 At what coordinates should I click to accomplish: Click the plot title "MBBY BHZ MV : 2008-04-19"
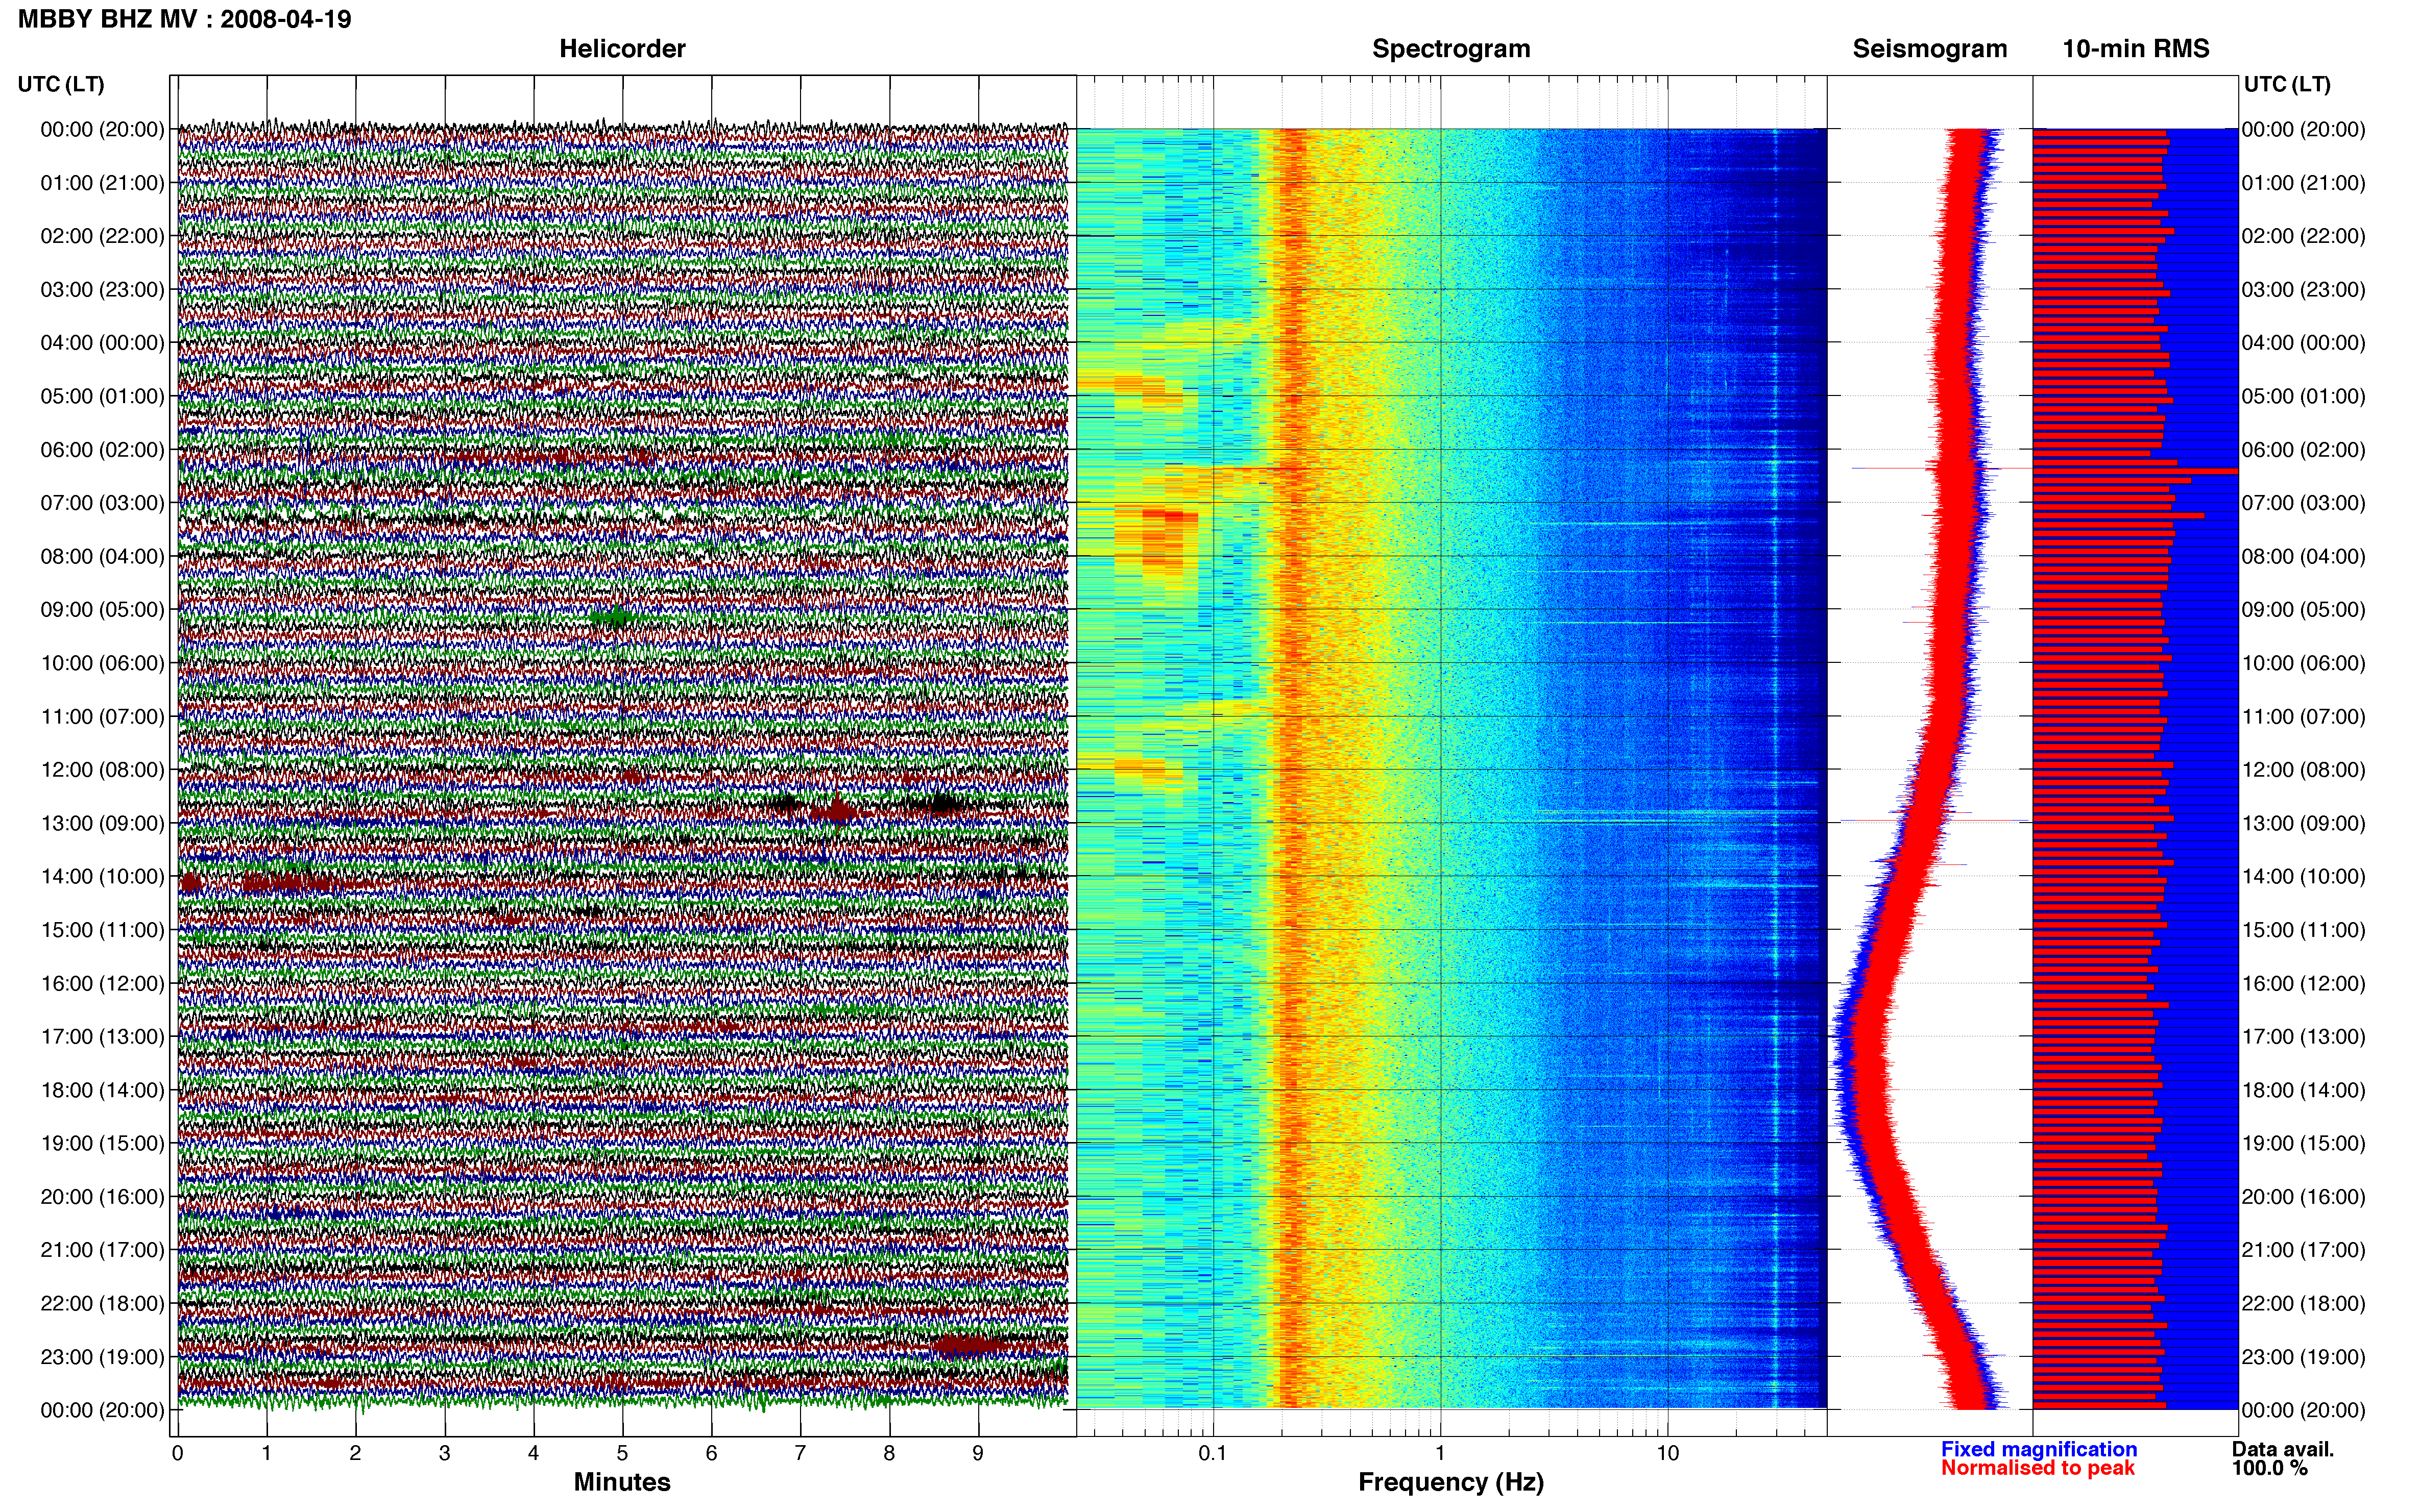(185, 19)
